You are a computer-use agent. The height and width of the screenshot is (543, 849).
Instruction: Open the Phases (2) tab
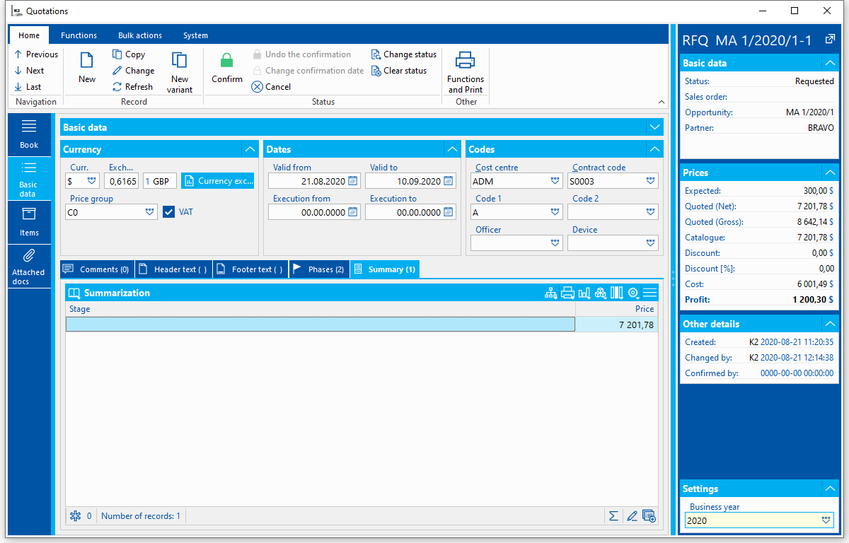(x=319, y=269)
